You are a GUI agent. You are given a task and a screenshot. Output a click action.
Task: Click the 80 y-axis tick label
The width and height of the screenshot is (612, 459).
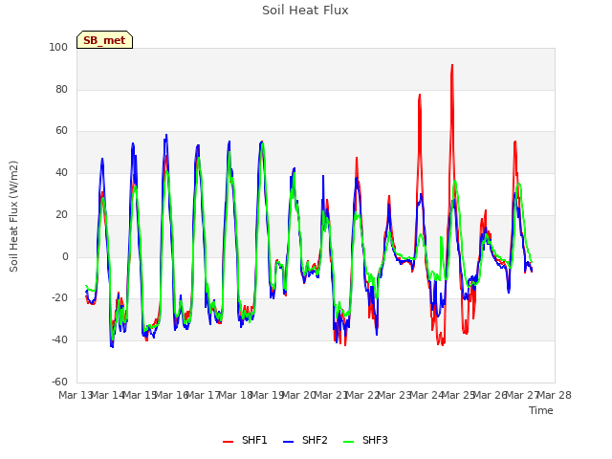[61, 89]
